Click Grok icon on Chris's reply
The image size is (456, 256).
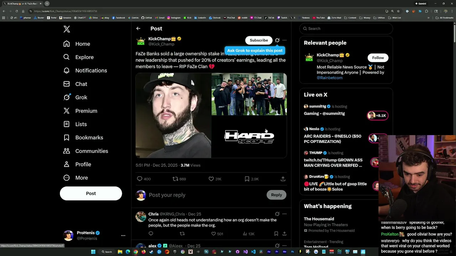[x=277, y=214]
